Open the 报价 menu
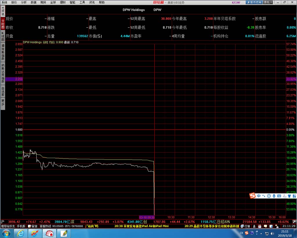This screenshot has width=297, height=238. (x=14, y=2)
